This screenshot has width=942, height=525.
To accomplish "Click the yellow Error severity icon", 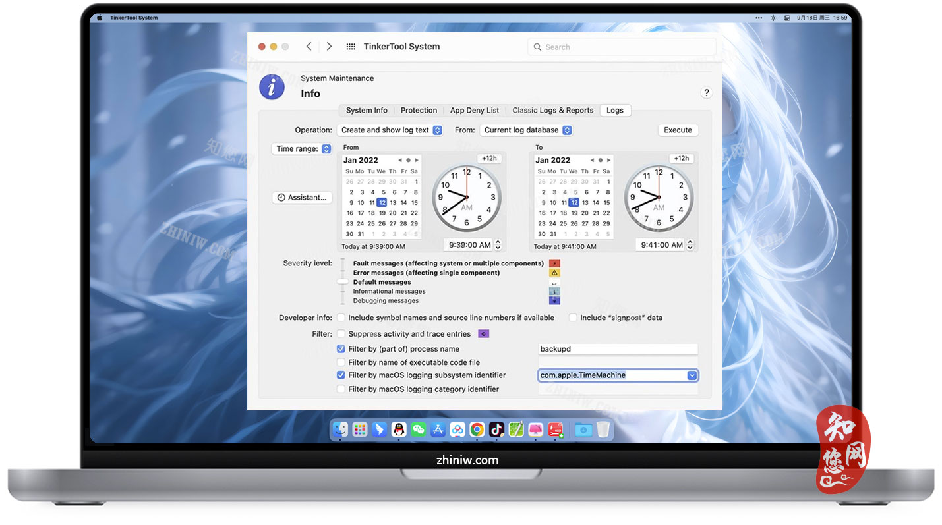I will tap(554, 273).
